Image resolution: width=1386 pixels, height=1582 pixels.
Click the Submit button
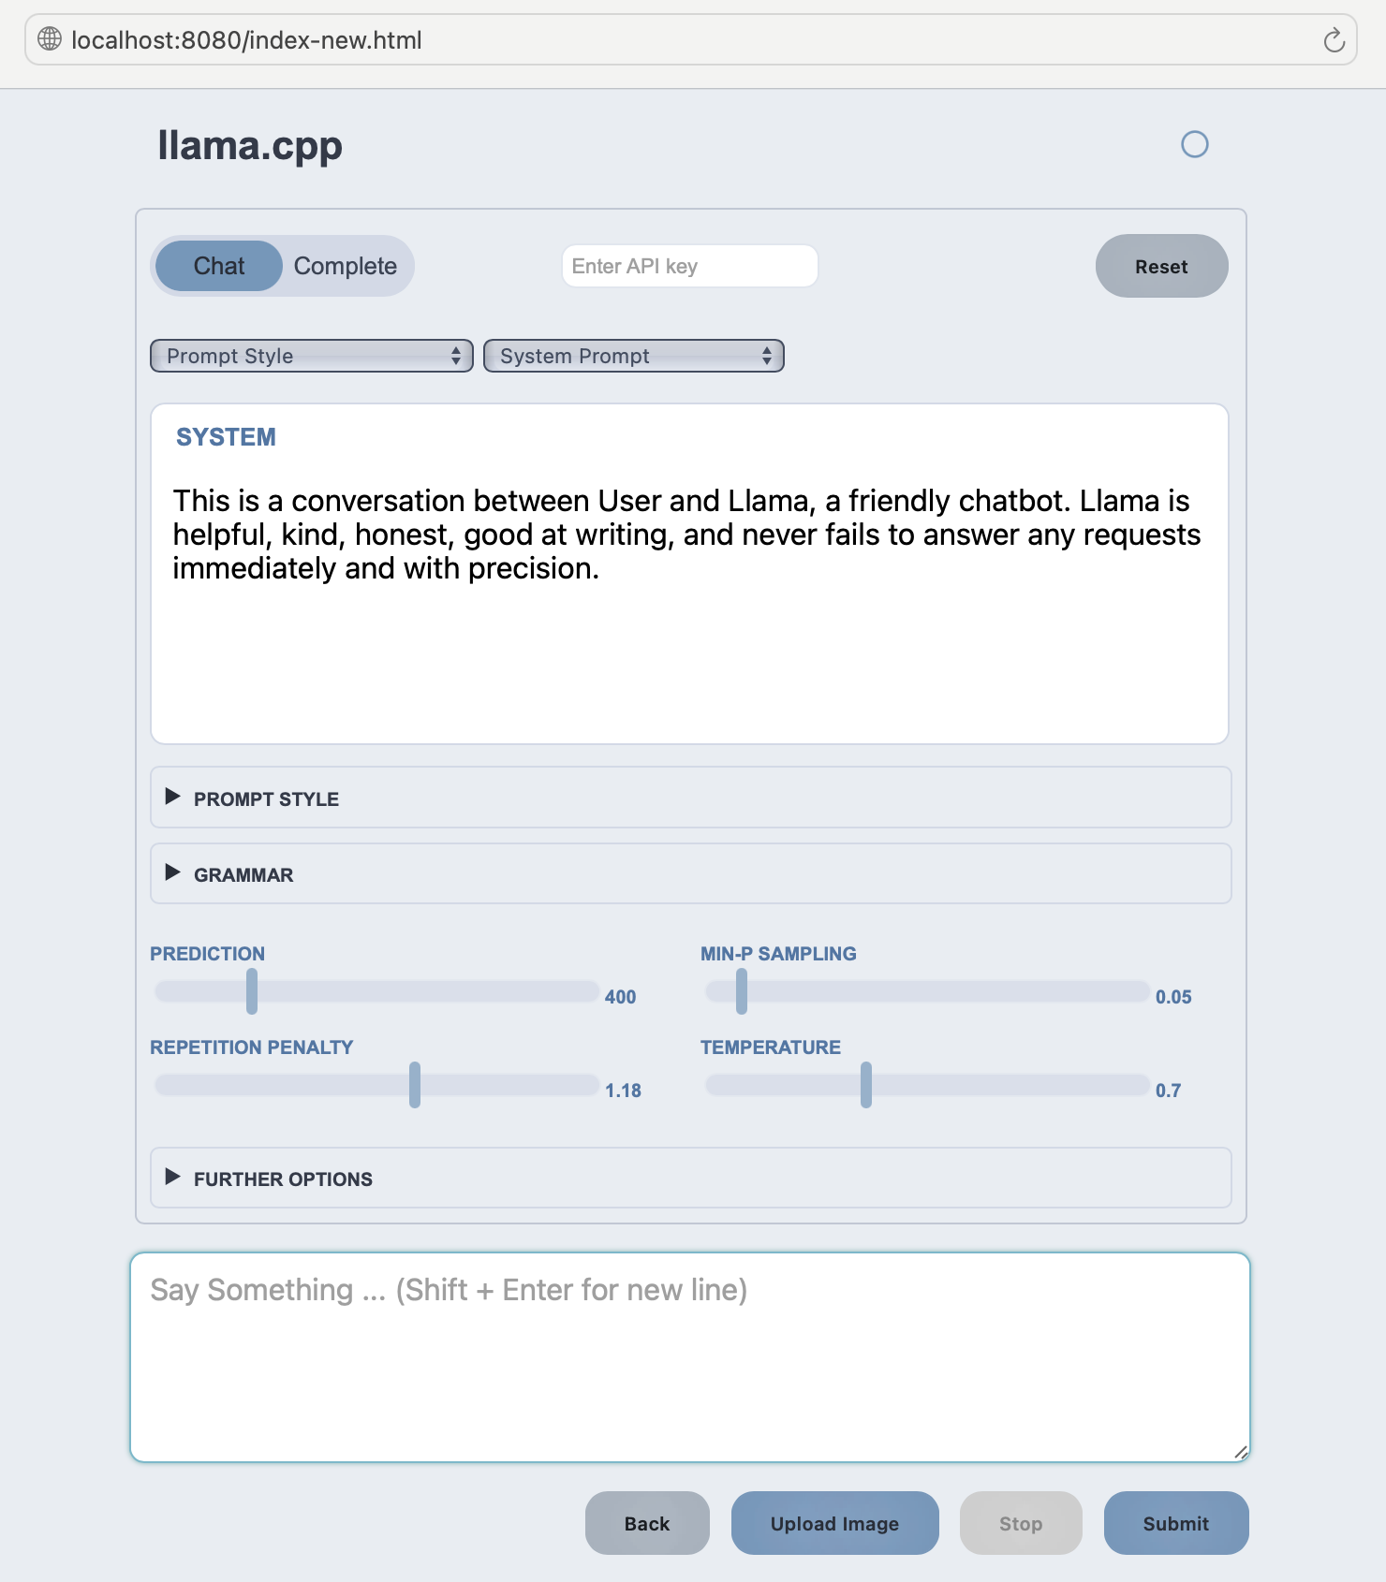(x=1175, y=1523)
